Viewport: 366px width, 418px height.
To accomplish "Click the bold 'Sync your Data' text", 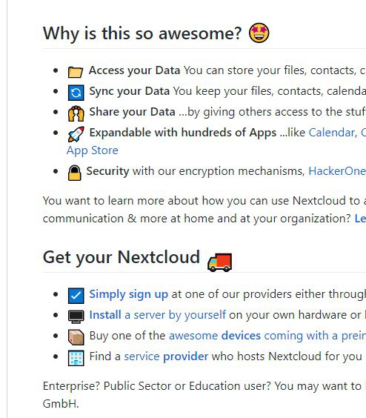I will 130,91.
